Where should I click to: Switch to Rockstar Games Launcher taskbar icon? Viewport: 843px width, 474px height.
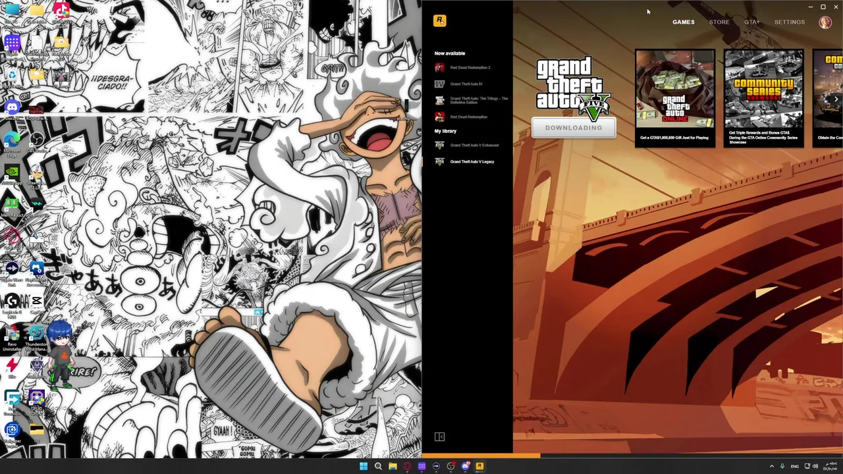click(479, 466)
